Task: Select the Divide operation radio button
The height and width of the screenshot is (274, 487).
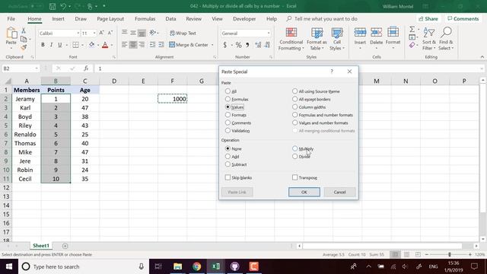Action: [x=294, y=156]
